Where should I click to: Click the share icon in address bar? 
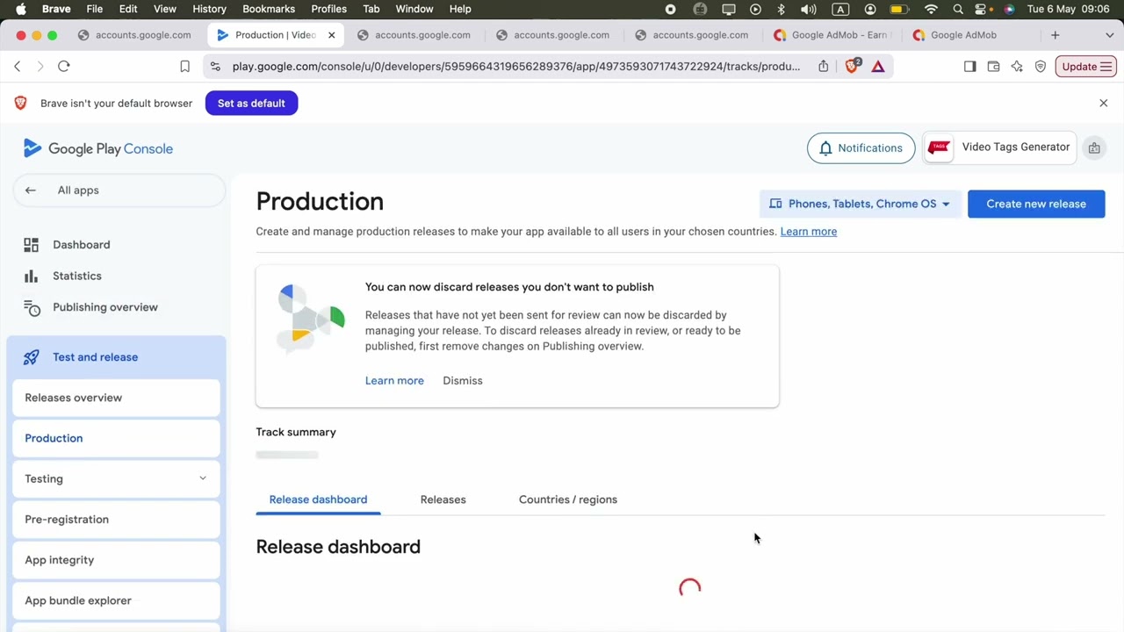[824, 67]
